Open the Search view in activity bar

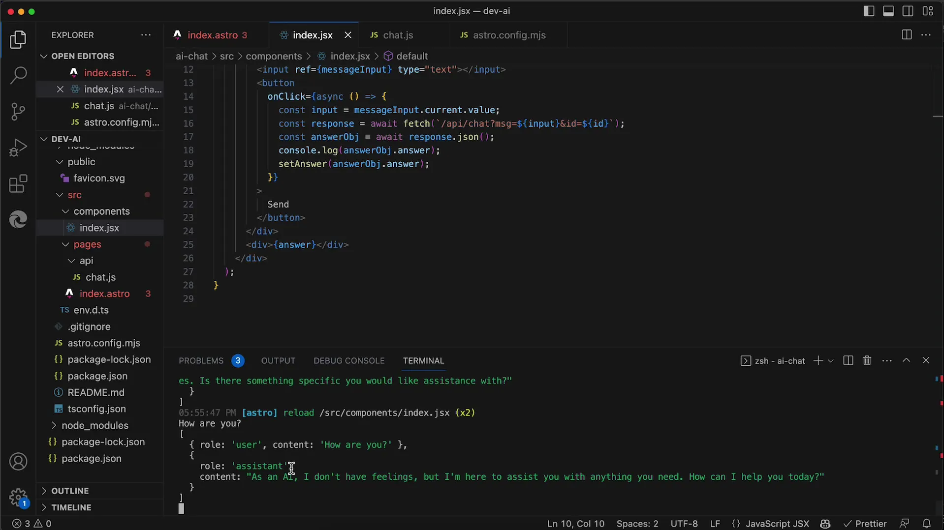(x=18, y=76)
